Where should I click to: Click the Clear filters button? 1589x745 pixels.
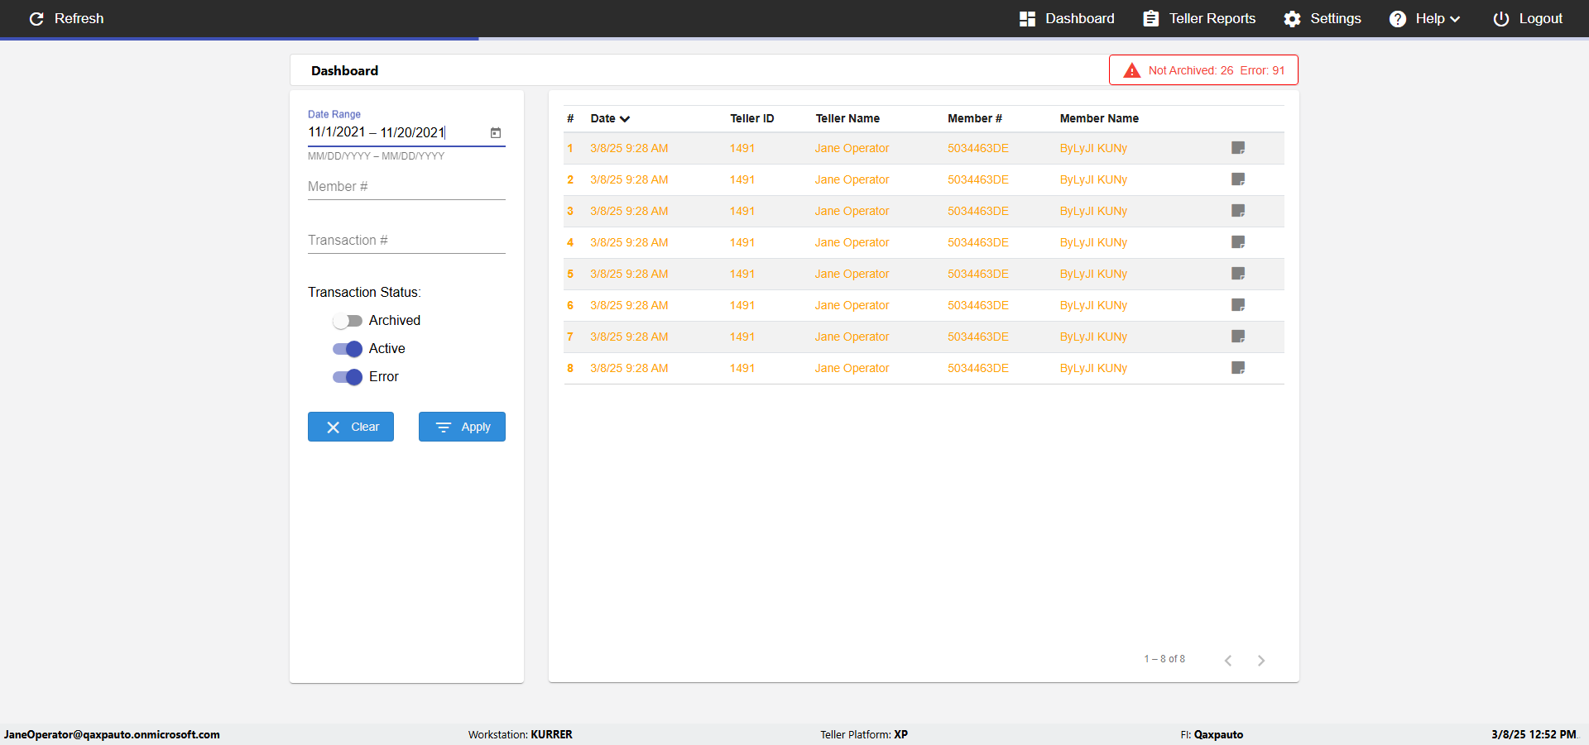click(x=351, y=427)
